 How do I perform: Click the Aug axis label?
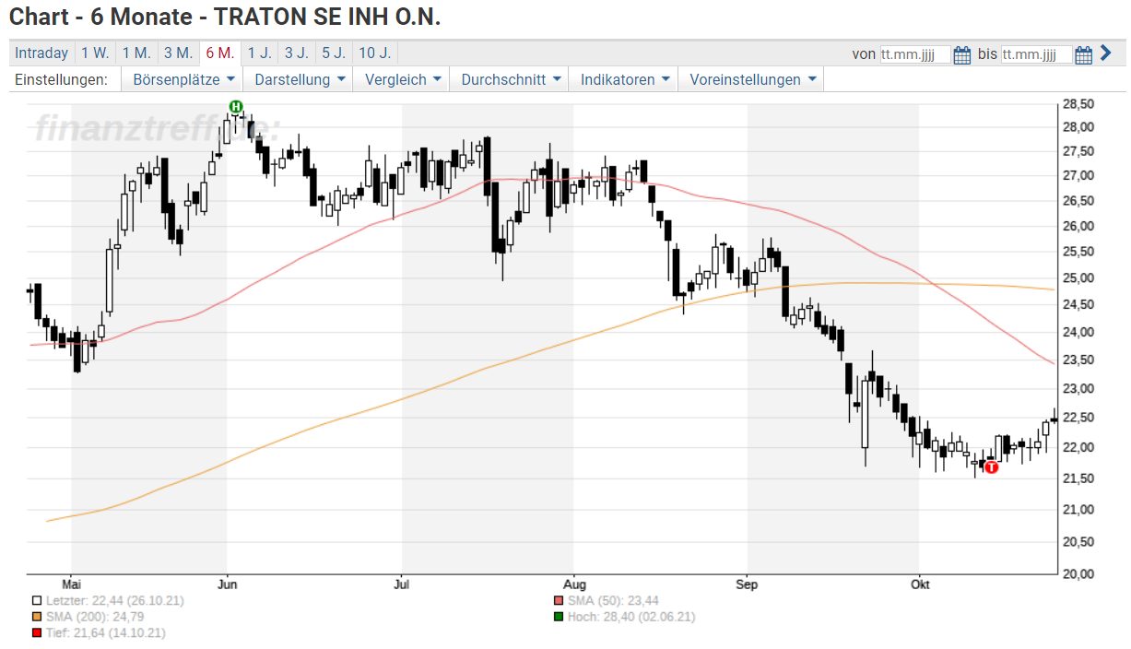tap(574, 584)
